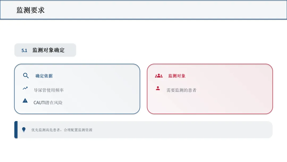Select the 监测要求 slide title
Viewport: 287px width, 162px height.
tap(30, 10)
